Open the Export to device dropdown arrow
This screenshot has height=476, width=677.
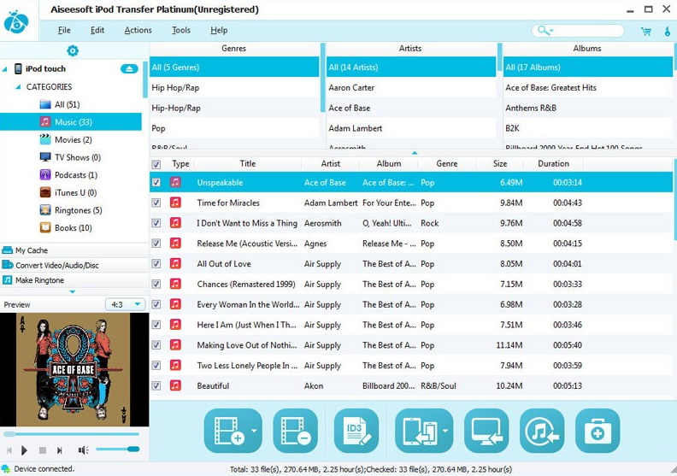click(445, 431)
